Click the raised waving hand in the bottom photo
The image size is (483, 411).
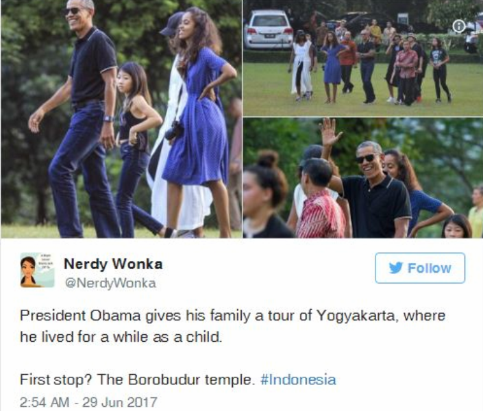(x=330, y=132)
